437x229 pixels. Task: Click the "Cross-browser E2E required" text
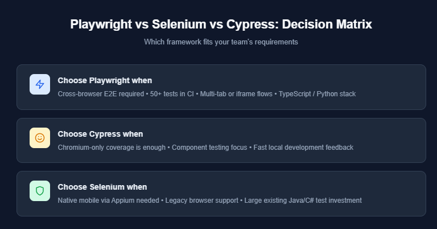pos(100,94)
